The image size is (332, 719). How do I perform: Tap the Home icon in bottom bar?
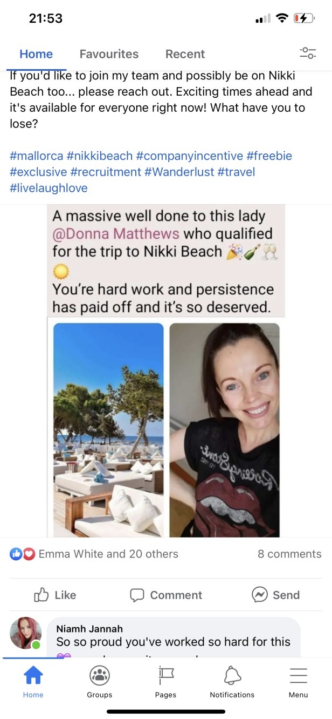(33, 675)
